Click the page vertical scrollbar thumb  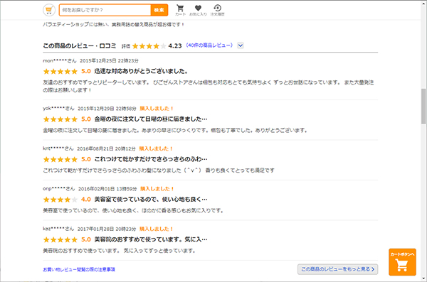click(x=423, y=106)
